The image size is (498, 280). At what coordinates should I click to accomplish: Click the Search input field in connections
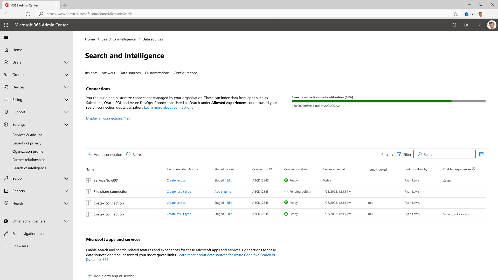(x=444, y=154)
